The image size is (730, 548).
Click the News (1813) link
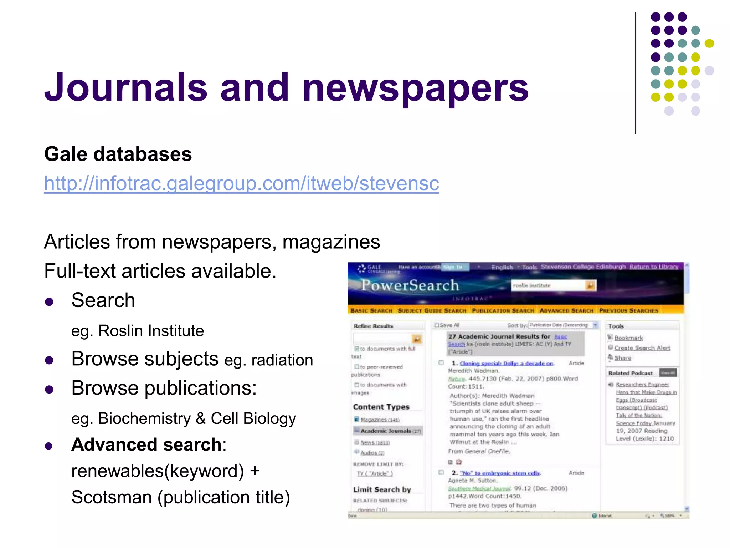tap(375, 442)
